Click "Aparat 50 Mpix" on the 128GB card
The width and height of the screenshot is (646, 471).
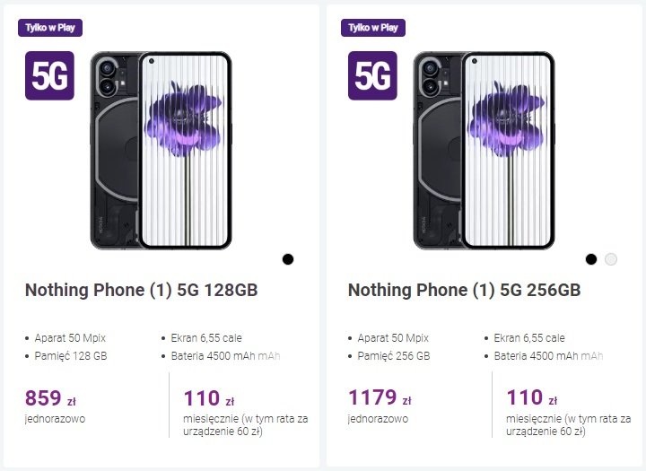tap(70, 338)
